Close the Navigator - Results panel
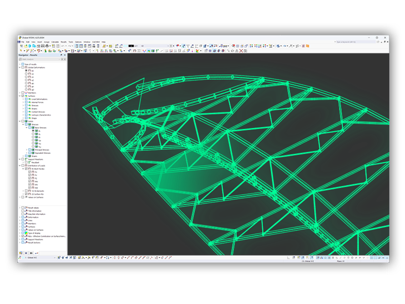This screenshot has width=405, height=304. (65, 55)
